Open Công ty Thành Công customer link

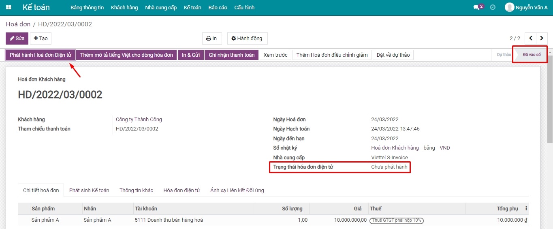(139, 120)
